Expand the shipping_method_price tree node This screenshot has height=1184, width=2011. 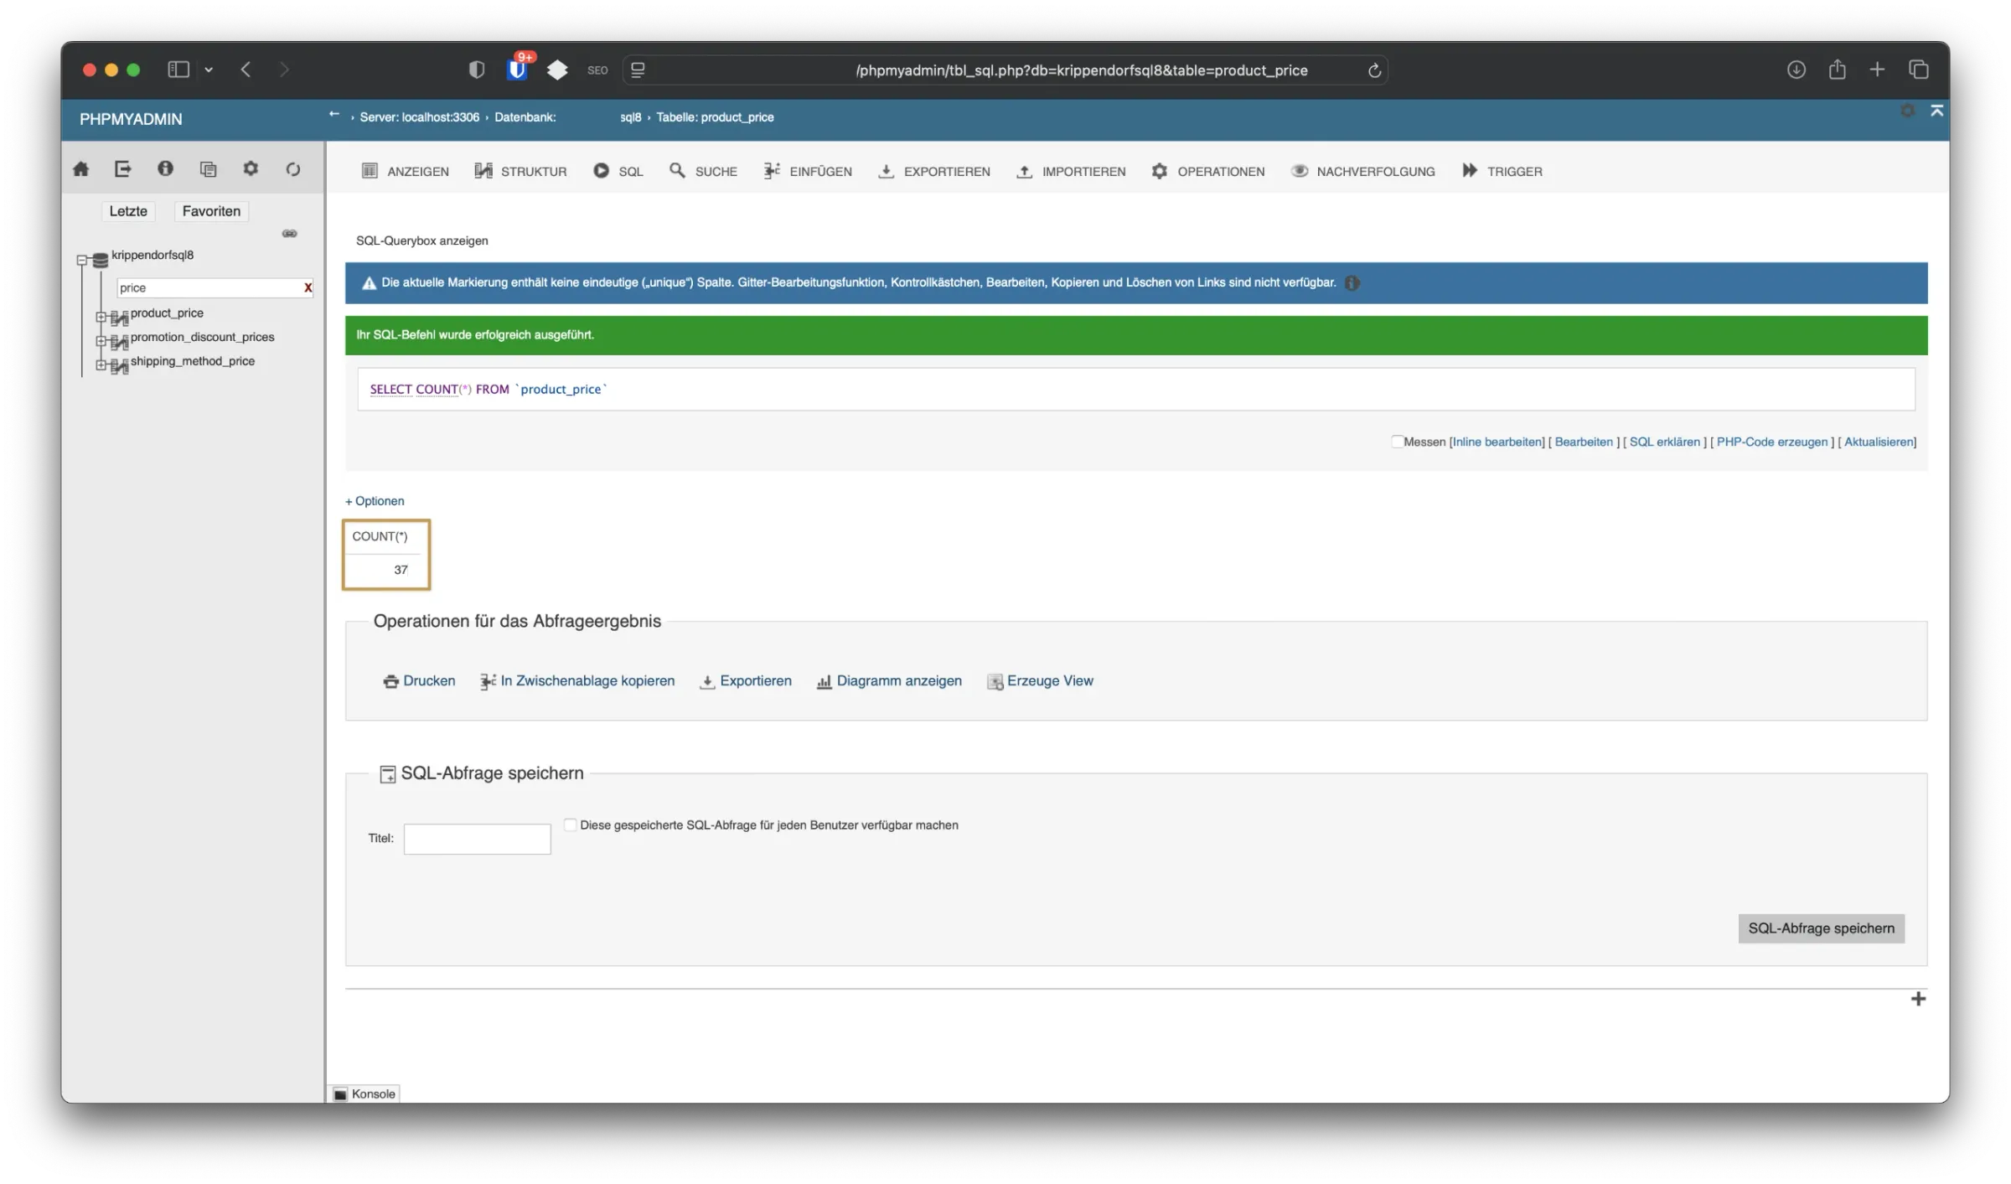tap(101, 365)
